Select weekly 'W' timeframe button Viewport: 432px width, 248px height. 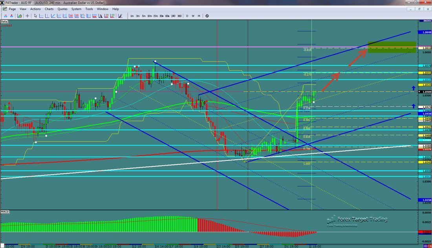[193, 16]
